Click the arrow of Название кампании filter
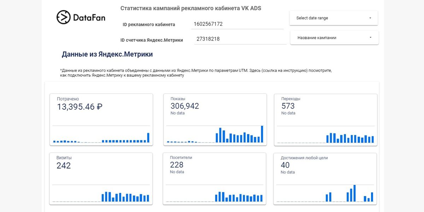 371,37
